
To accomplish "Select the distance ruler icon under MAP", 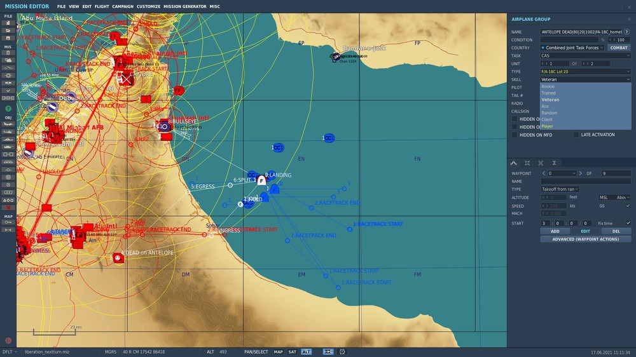I will coord(8,230).
